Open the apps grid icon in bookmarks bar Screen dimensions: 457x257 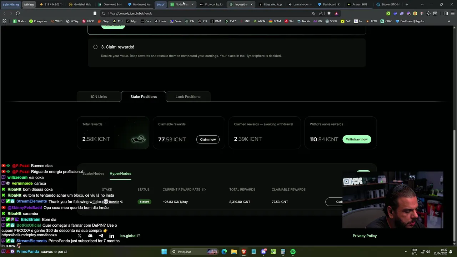pos(4,21)
